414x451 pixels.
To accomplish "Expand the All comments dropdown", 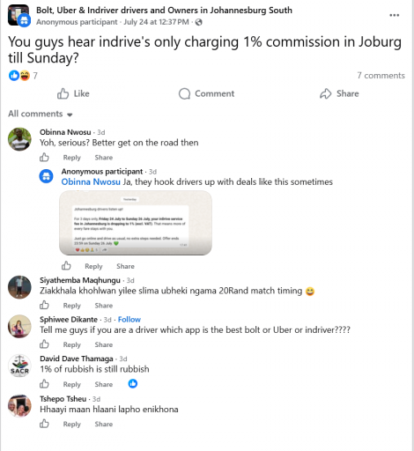I will pos(41,114).
